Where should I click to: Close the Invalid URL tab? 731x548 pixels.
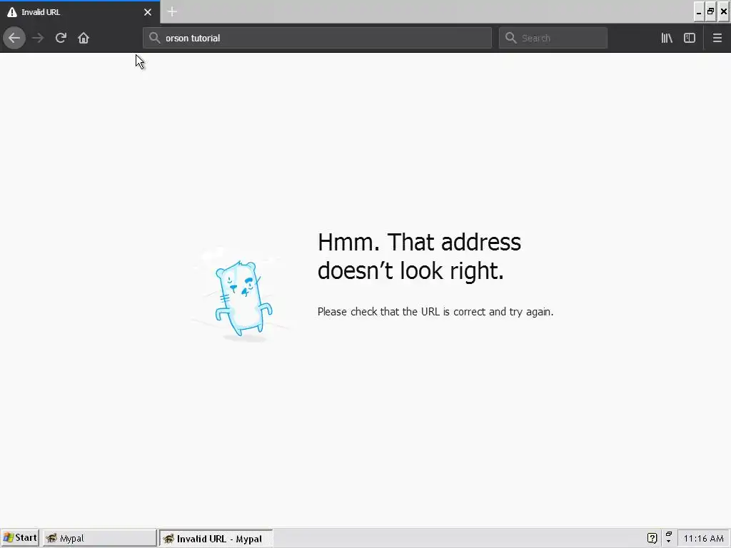[x=148, y=12]
